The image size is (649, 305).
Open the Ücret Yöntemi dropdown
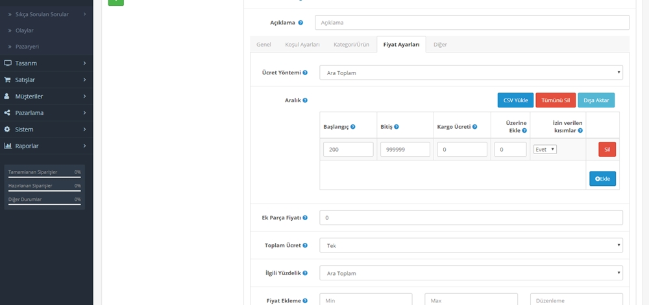471,73
